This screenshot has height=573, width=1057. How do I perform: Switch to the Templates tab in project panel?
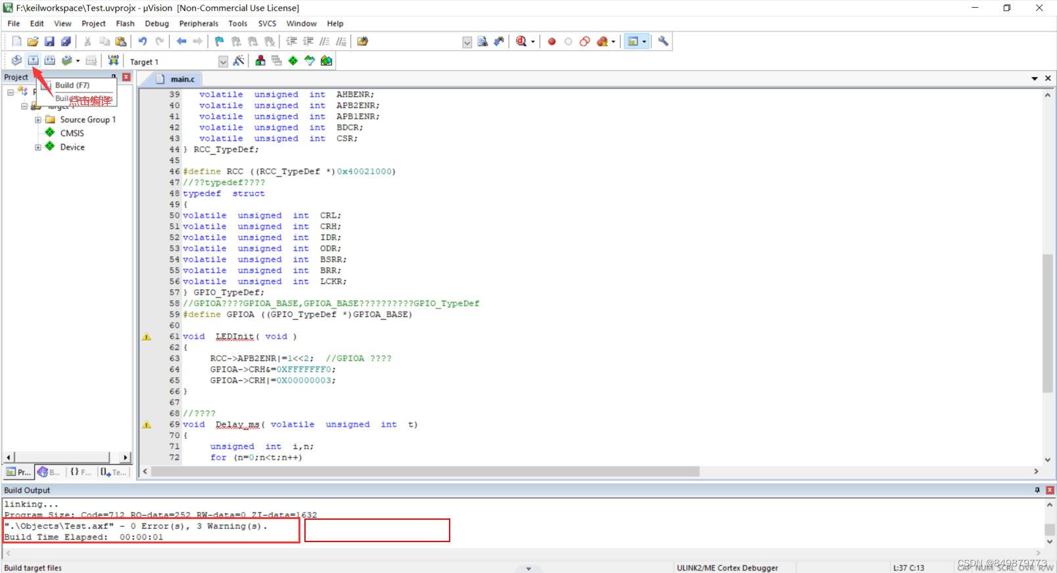pos(113,472)
